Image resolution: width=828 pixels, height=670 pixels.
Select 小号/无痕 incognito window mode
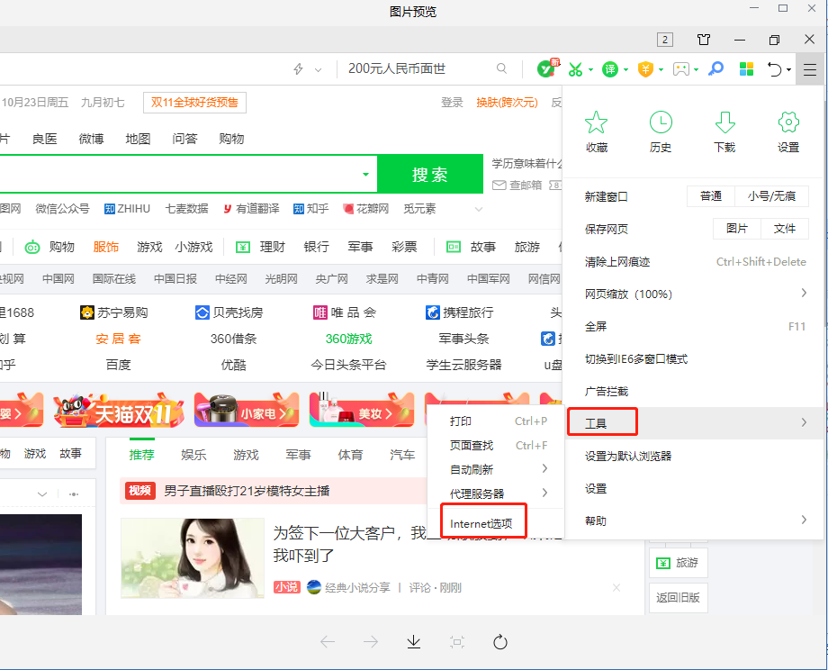[771, 196]
